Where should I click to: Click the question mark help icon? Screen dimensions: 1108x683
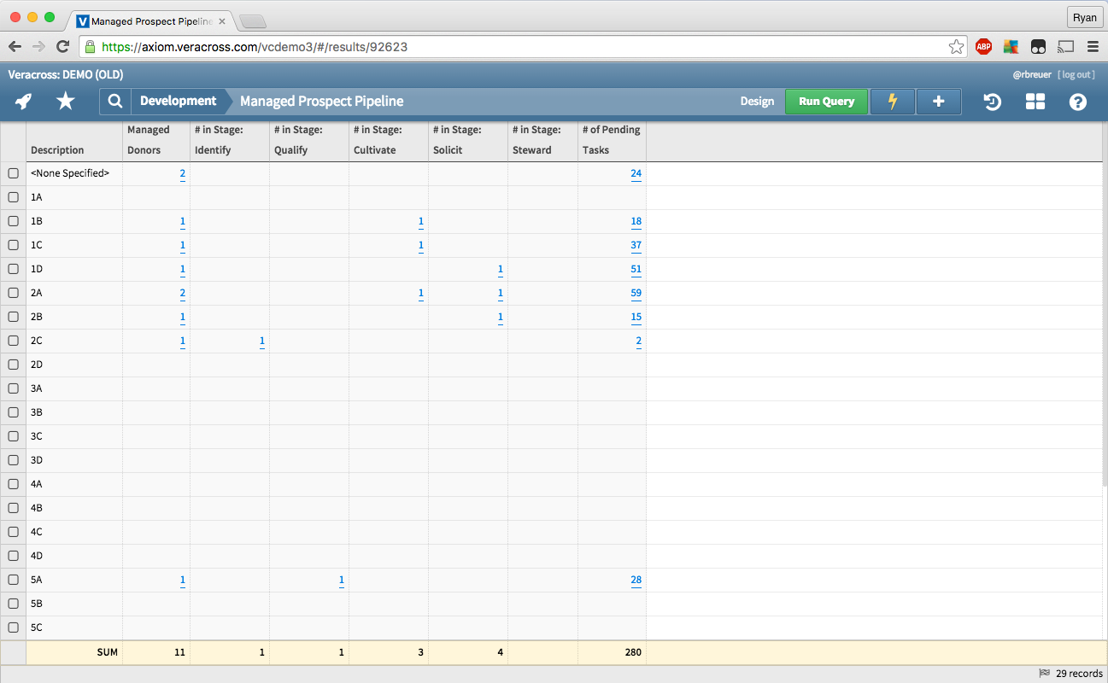click(1078, 102)
